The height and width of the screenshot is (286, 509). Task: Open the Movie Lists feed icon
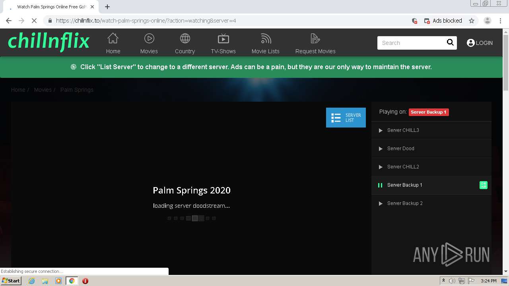pyautogui.click(x=266, y=39)
